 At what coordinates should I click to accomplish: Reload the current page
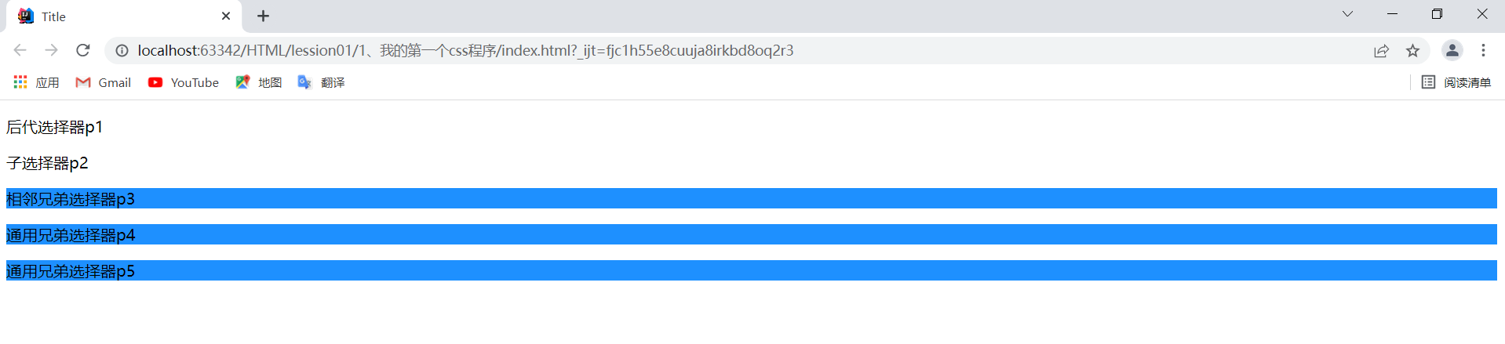(82, 50)
